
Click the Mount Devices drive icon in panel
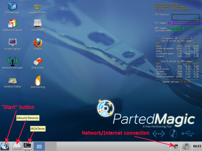coord(17,146)
